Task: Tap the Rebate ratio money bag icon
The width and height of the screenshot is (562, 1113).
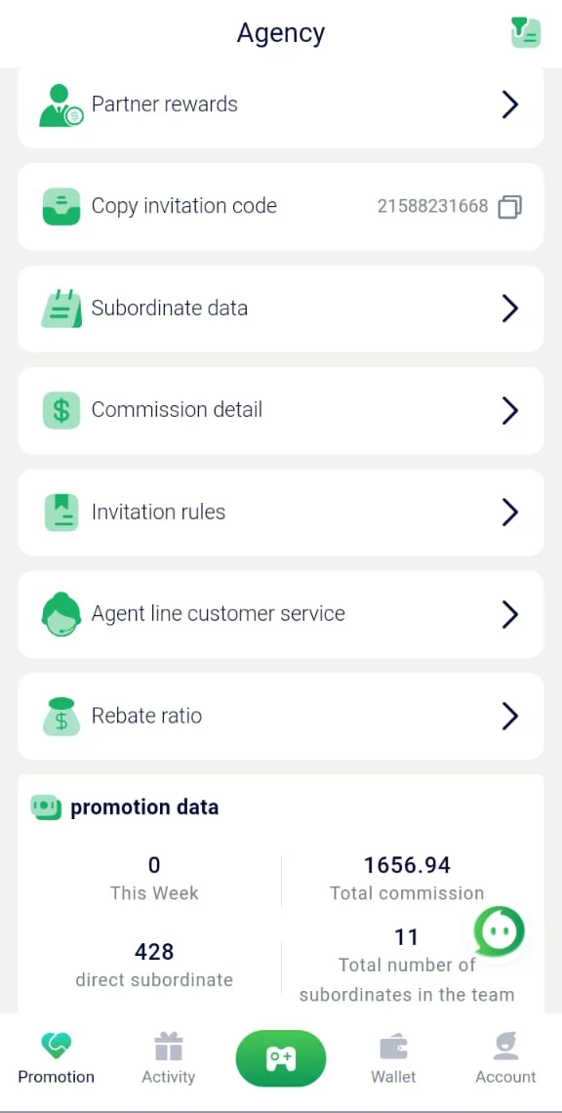Action: coord(61,717)
